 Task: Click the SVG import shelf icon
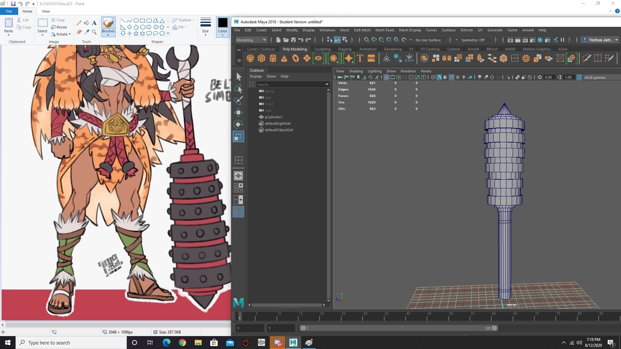point(371,58)
